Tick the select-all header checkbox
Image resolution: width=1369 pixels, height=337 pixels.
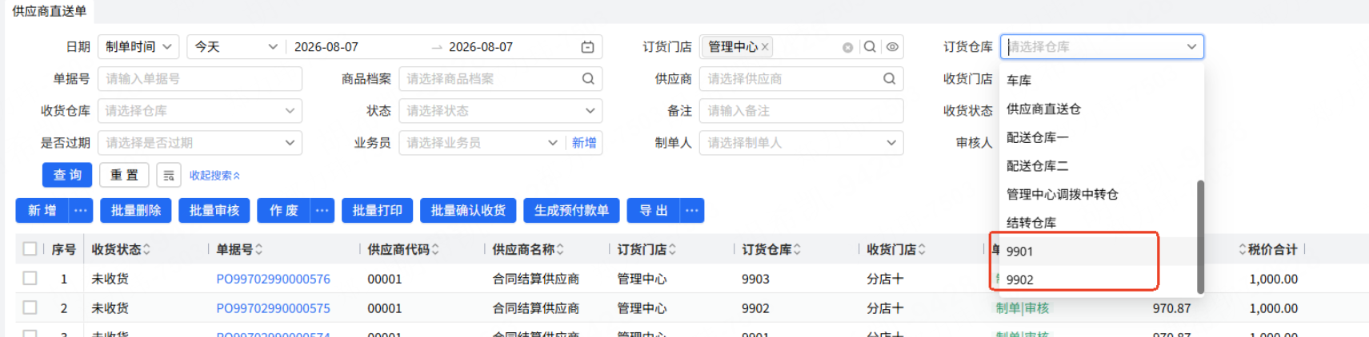tap(30, 249)
